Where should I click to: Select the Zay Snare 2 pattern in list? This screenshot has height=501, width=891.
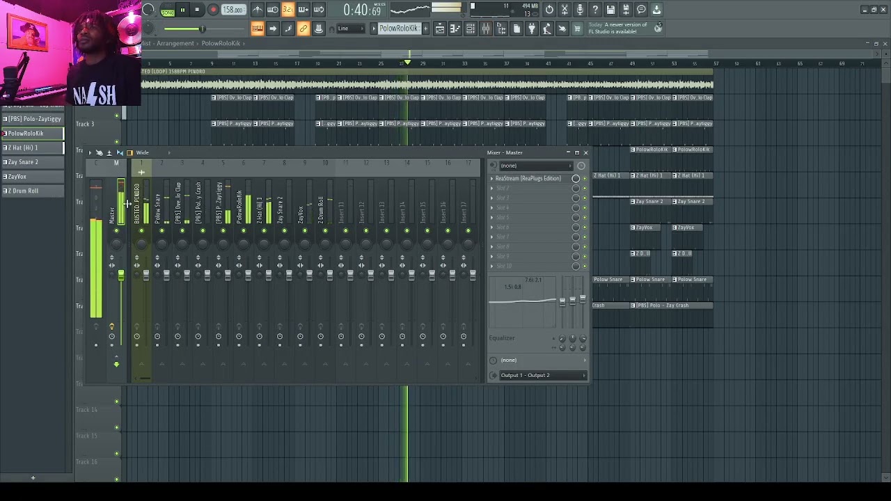click(x=33, y=162)
